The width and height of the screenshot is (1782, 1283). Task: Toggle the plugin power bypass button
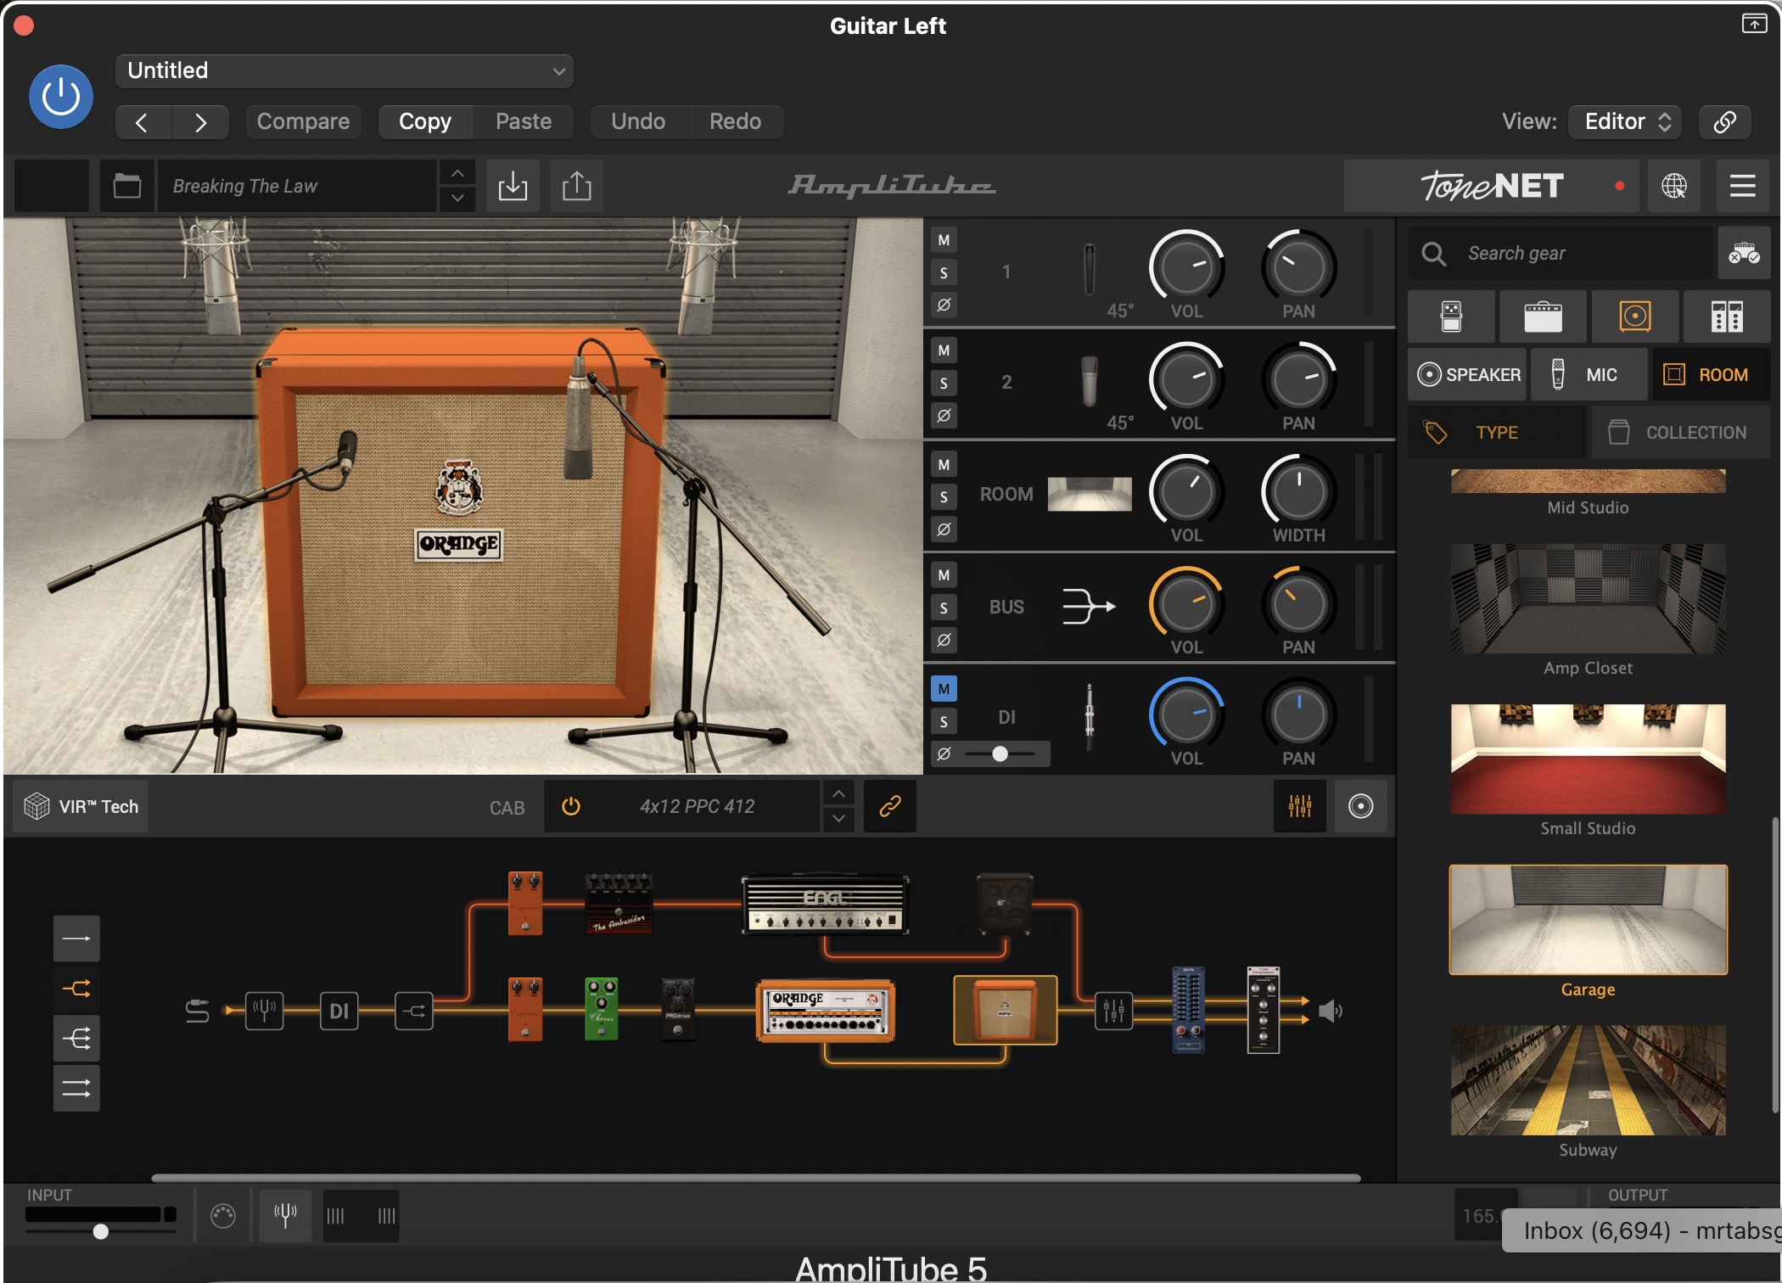click(61, 97)
